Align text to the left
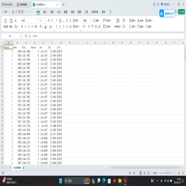This screenshot has height=186, width=186. [57, 27]
